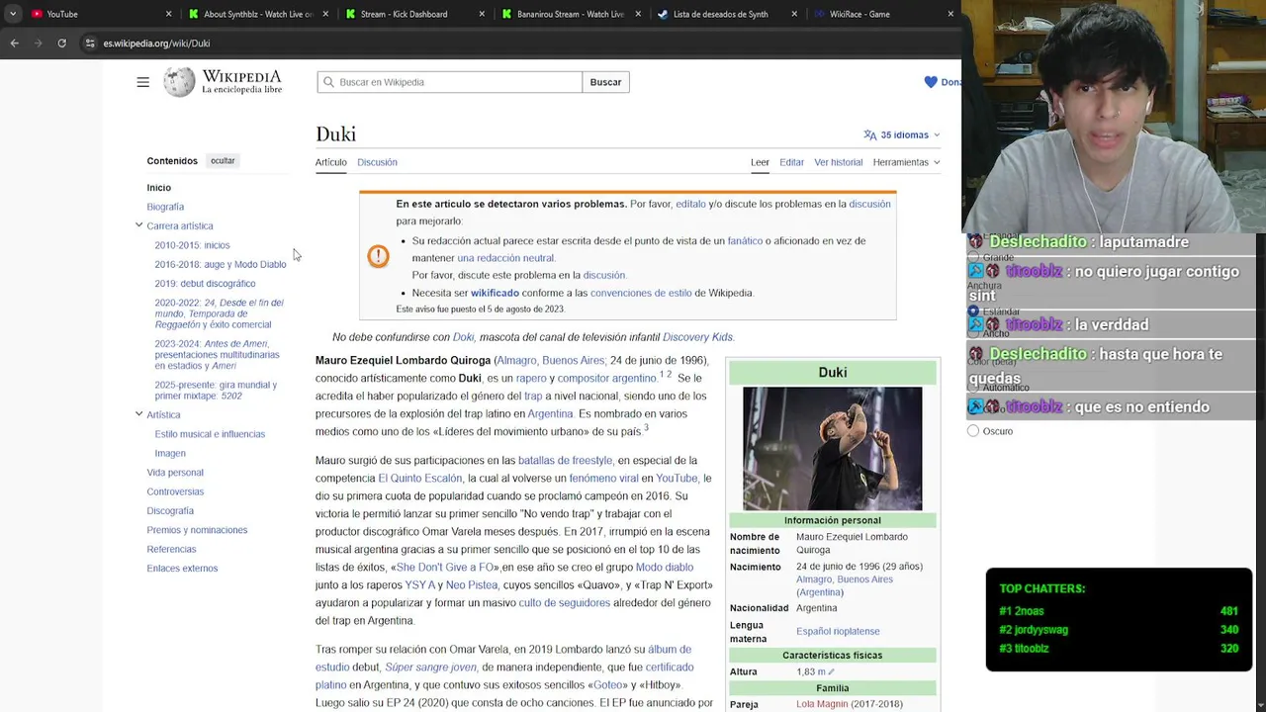Click the Wikipedia globe logo
Image resolution: width=1266 pixels, height=712 pixels.
pyautogui.click(x=179, y=82)
